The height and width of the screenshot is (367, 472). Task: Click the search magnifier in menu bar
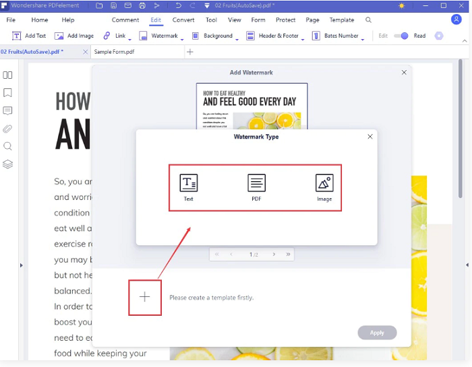pyautogui.click(x=368, y=20)
